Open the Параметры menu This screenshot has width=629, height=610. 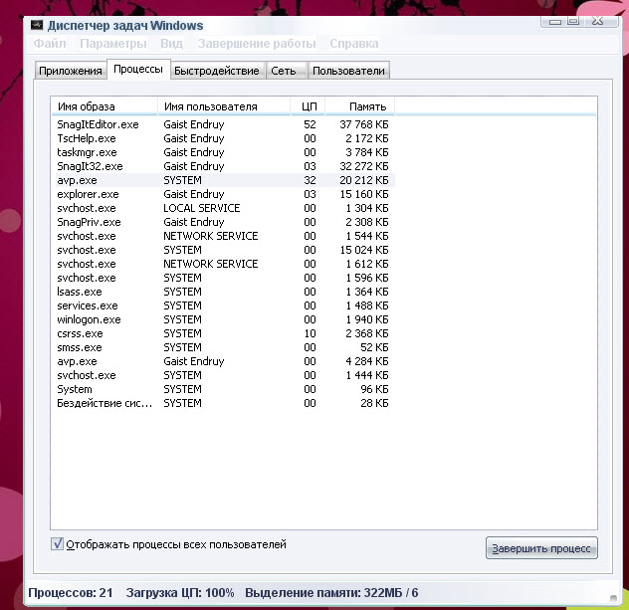point(113,44)
